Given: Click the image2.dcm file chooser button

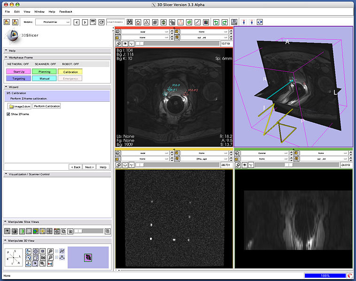Looking at the screenshot, I should click(20, 106).
